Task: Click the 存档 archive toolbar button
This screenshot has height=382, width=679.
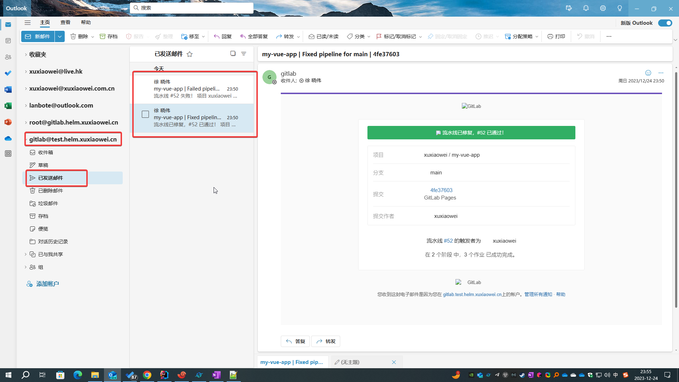Action: [109, 36]
